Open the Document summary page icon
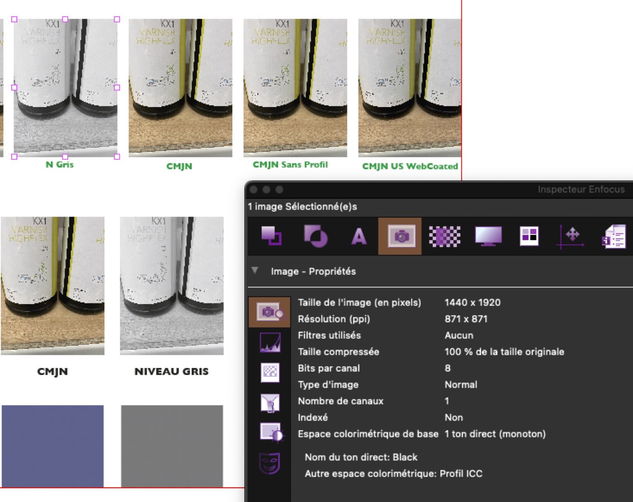This screenshot has width=633, height=502. [x=614, y=236]
